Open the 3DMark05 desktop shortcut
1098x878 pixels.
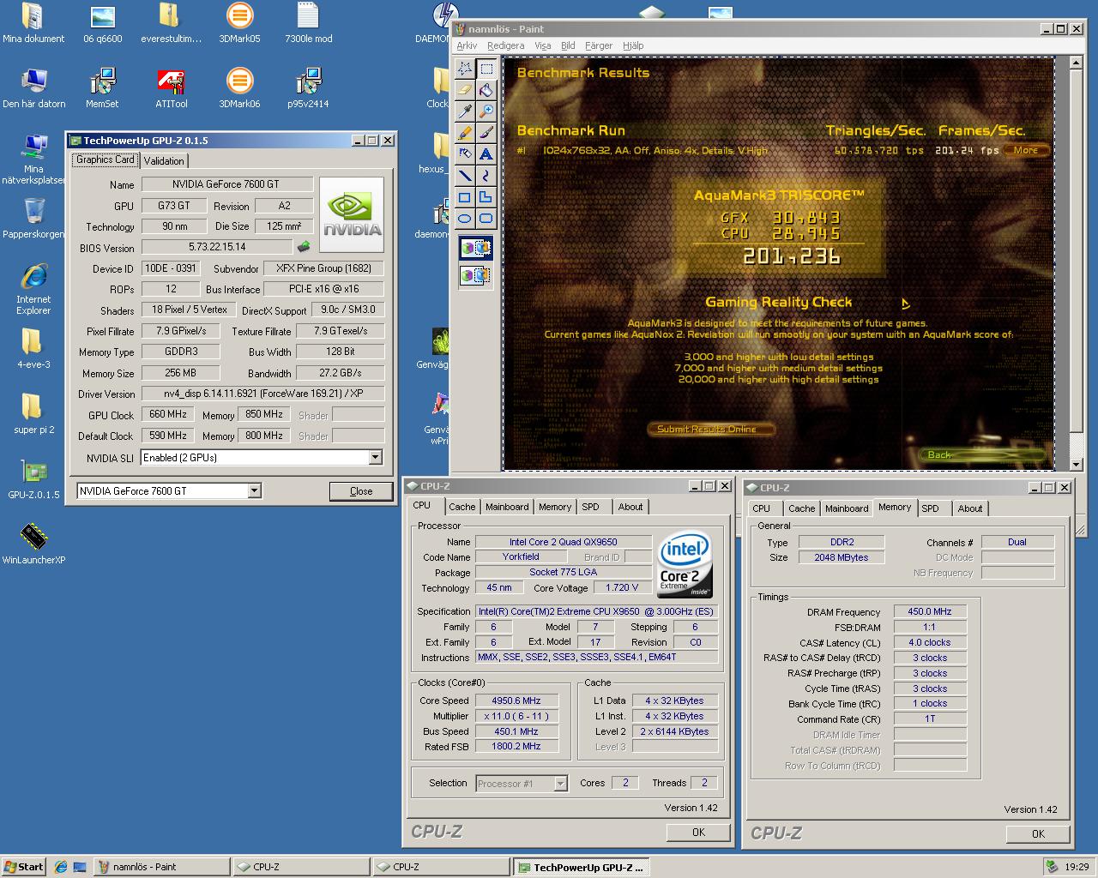(x=239, y=23)
